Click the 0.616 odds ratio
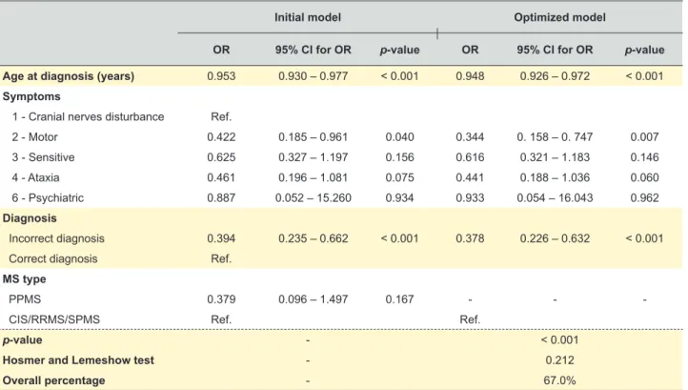688x390 pixels. click(470, 157)
